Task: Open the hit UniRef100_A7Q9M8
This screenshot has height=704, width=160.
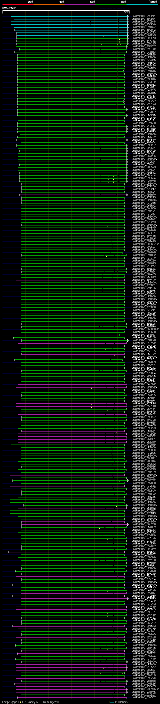Action: [x=143, y=21]
